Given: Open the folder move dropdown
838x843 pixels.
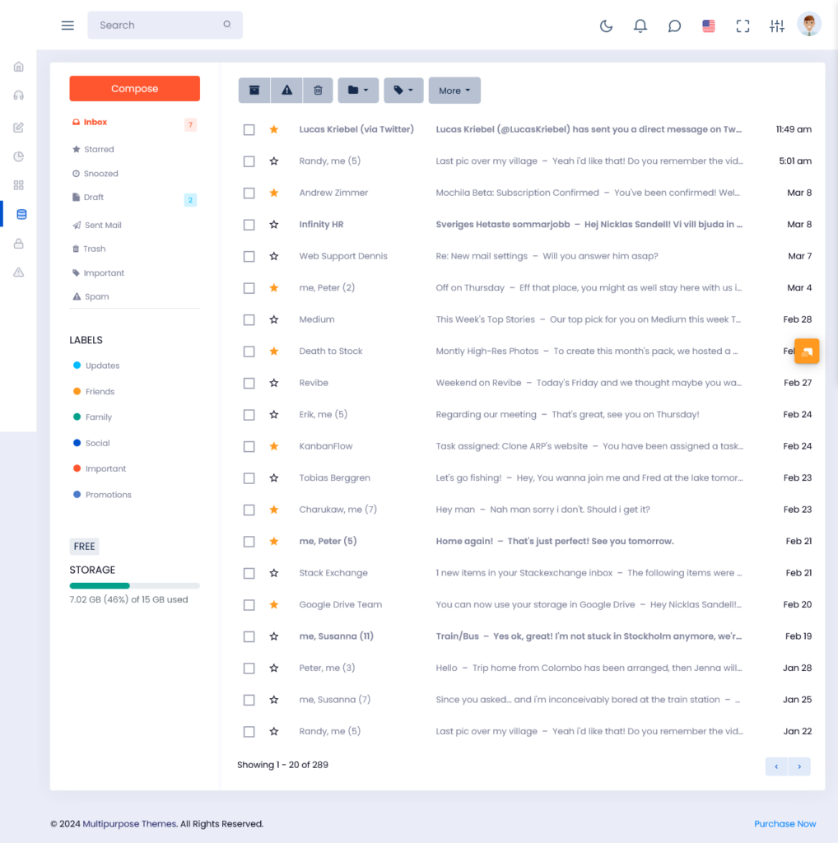Looking at the screenshot, I should [358, 90].
